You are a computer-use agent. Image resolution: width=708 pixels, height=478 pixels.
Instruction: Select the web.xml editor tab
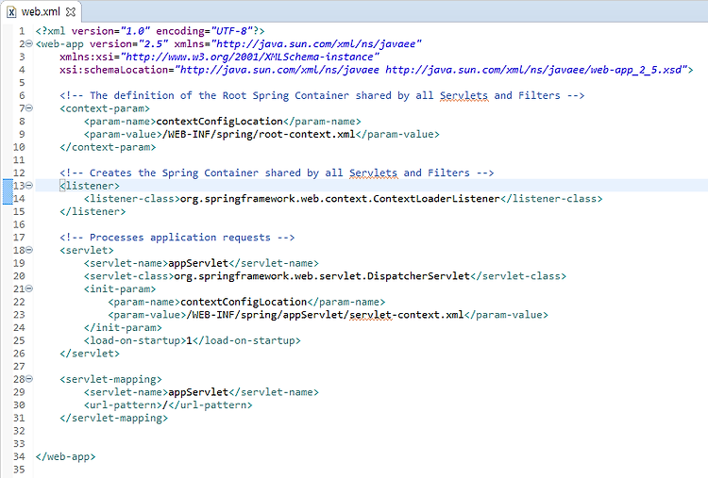(42, 11)
